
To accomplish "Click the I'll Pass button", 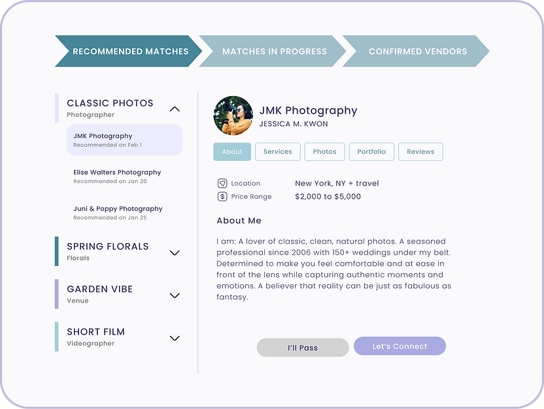I will (302, 348).
